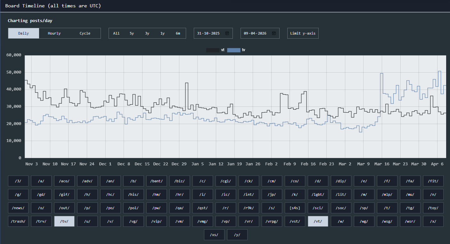Toggle the /vg/ board

click(x=134, y=221)
